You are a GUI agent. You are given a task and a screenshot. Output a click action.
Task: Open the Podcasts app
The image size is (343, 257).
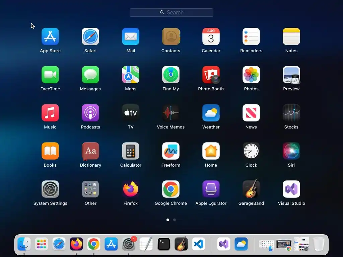(x=90, y=113)
